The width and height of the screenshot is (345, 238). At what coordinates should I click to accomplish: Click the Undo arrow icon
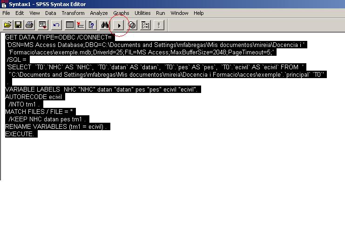click(56, 25)
